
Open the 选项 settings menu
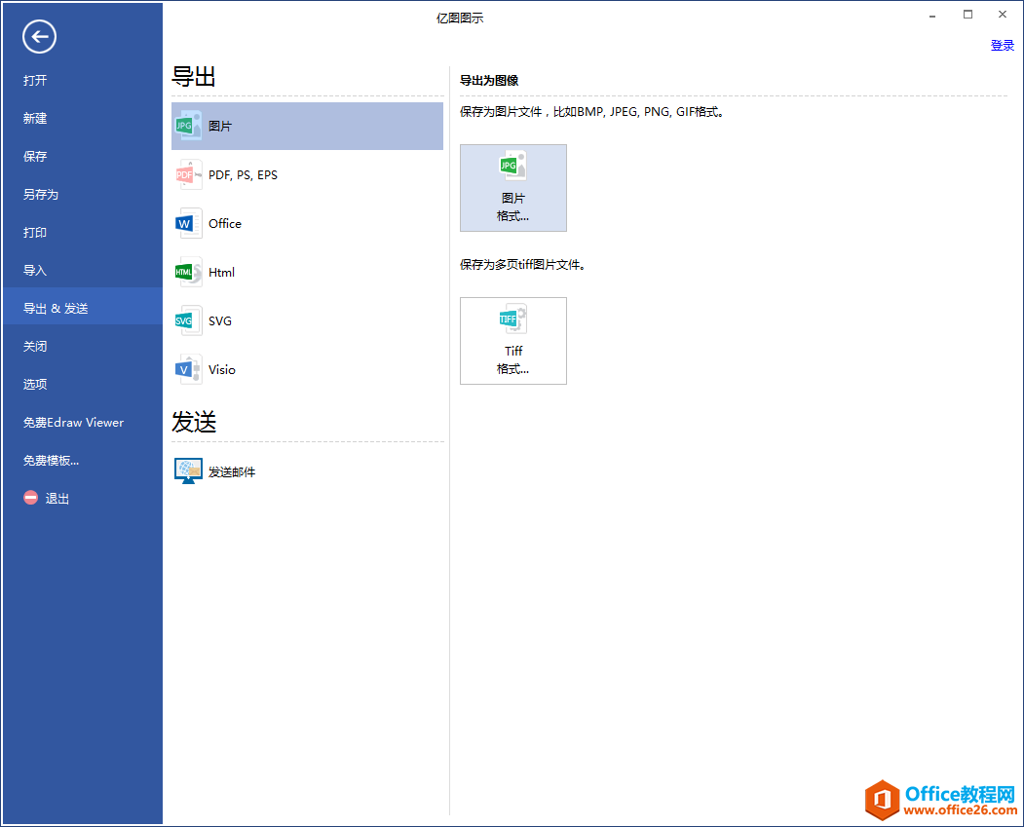tap(35, 384)
